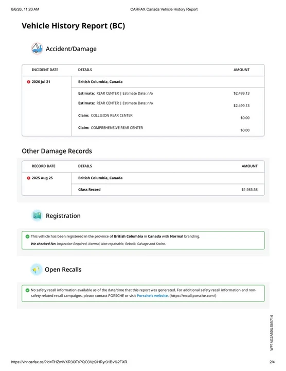Click red alert icon beside 2025 Aug 25

29,178
